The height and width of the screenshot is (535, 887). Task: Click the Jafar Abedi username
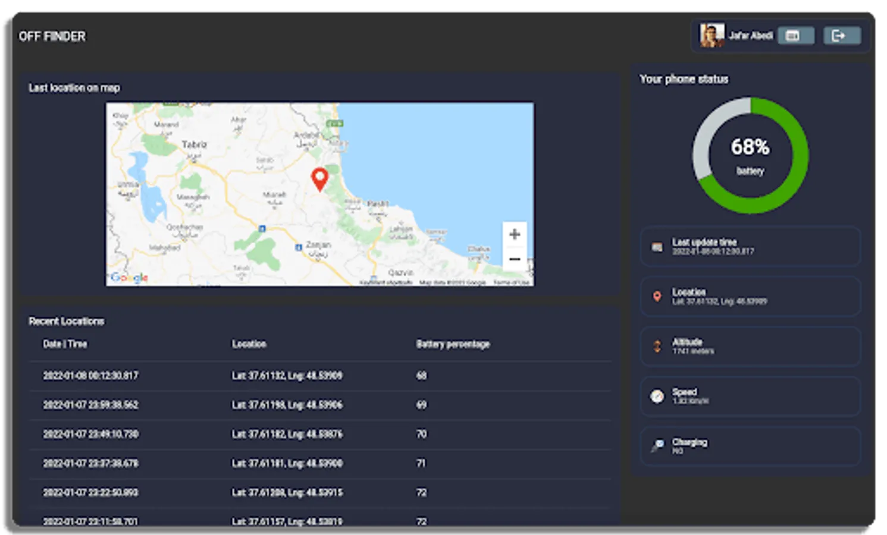750,36
